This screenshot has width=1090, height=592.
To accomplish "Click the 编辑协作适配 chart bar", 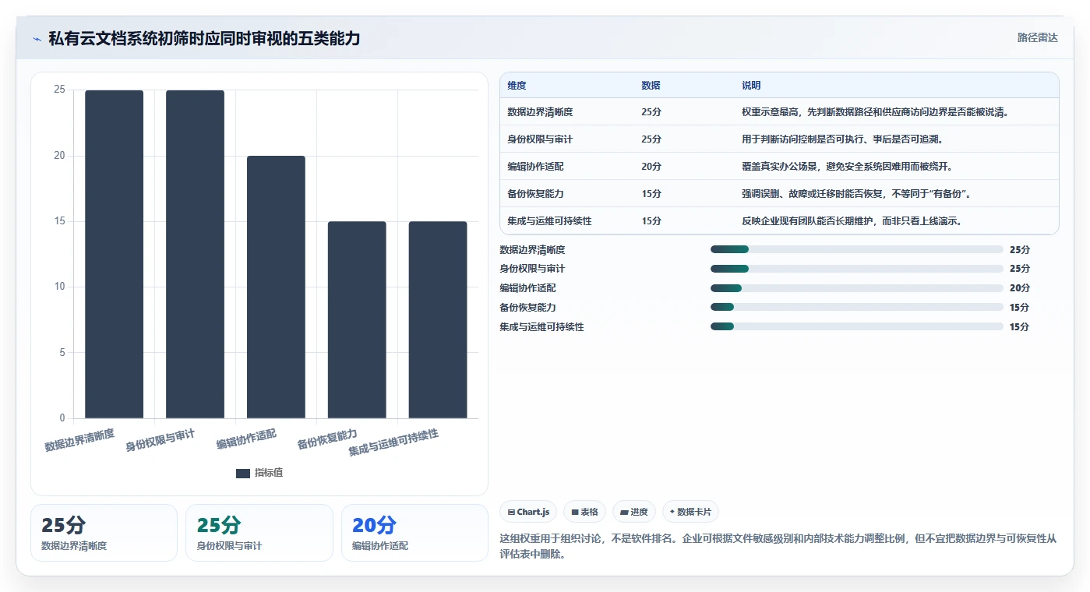I will pyautogui.click(x=276, y=287).
